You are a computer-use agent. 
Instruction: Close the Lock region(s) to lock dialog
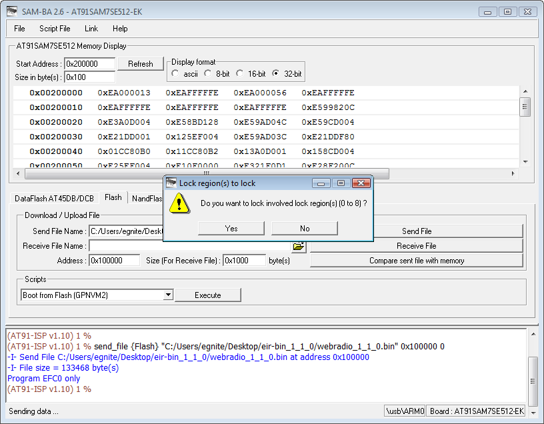pos(361,183)
